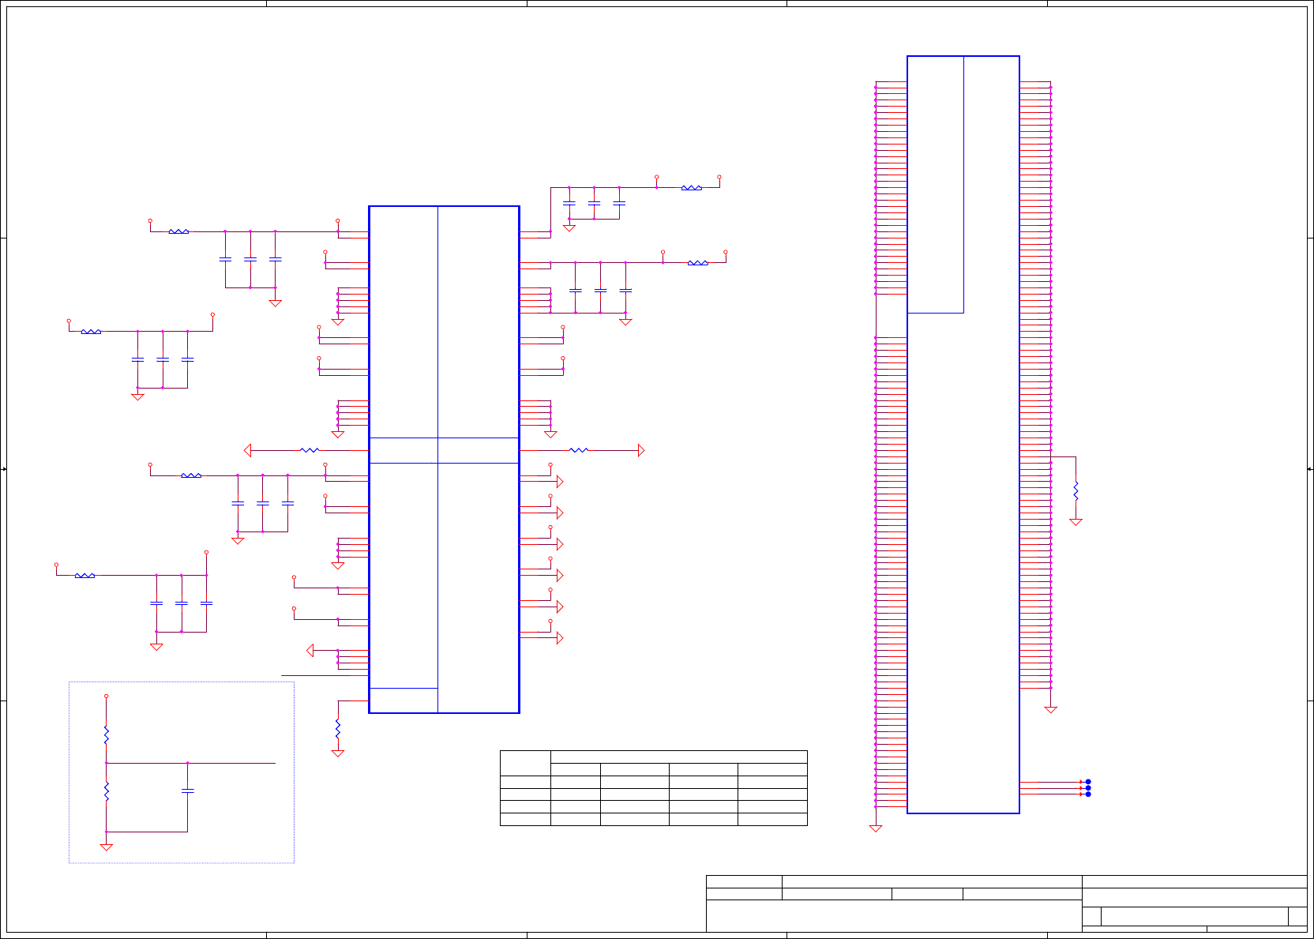Click the right-pointing off-page port beside the chip resistor

click(x=641, y=450)
